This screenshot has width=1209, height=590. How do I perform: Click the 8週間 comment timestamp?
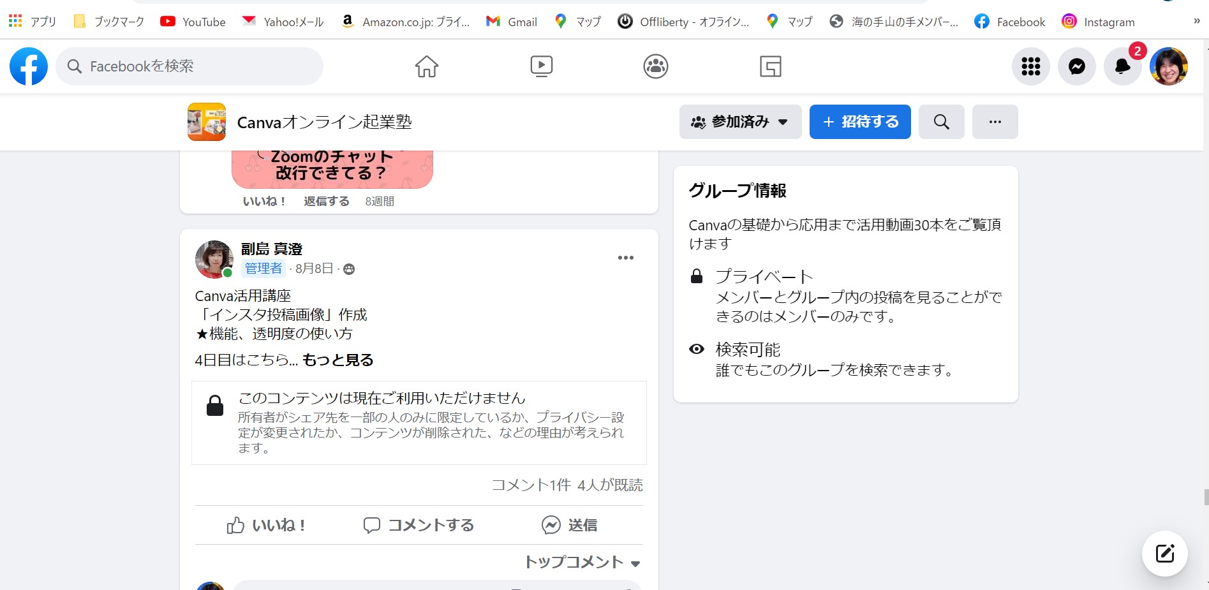pos(380,202)
